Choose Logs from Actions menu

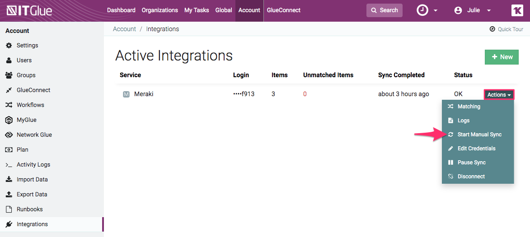click(478, 121)
